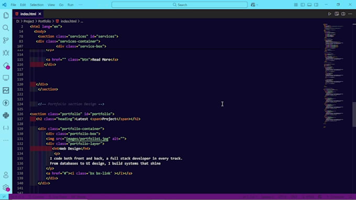This screenshot has height=200, width=356.
Task: Open the View menu
Action: coord(51,5)
